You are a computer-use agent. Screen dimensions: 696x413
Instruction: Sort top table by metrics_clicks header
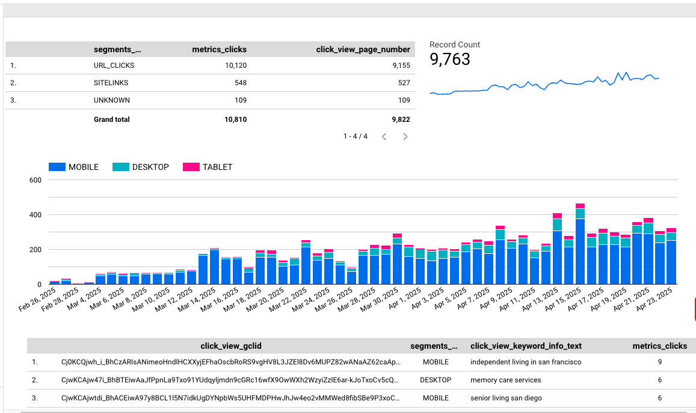coord(219,50)
